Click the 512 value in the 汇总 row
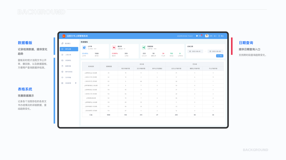Viewport: 286px width, 160px height. pyautogui.click(x=125, y=115)
